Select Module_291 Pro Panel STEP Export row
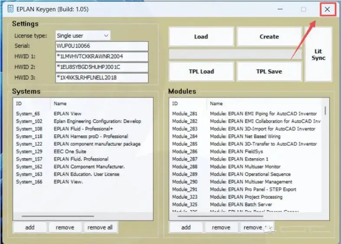The image size is (341, 244). pyautogui.click(x=246, y=189)
